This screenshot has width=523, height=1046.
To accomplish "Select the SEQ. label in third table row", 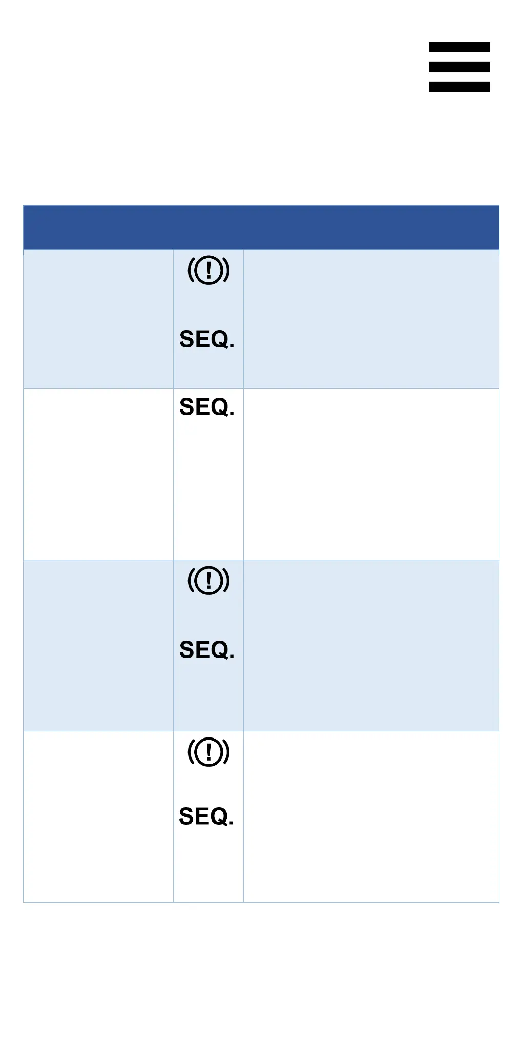I will [x=207, y=650].
